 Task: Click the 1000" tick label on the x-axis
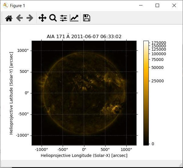pos(126,149)
